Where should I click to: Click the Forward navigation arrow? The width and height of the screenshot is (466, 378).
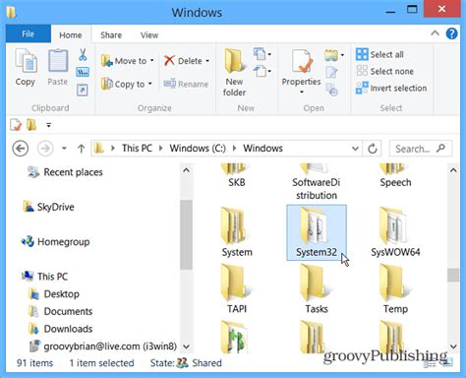point(45,149)
